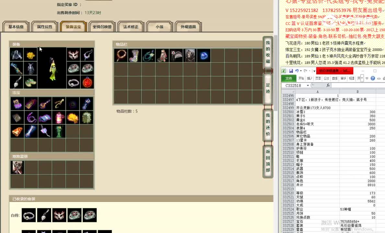Click the blue ring icon in the item bar

204,55
